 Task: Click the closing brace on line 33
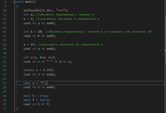point(17,109)
